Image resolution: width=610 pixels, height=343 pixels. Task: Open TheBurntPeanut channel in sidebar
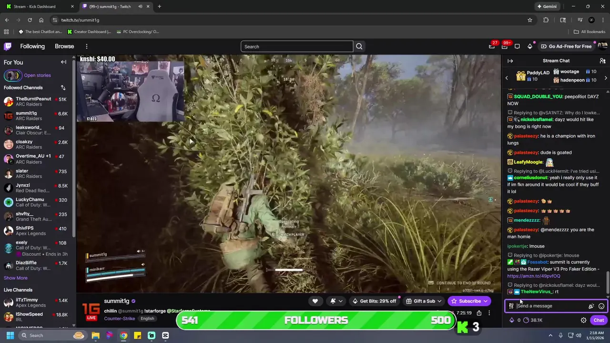coord(36,101)
